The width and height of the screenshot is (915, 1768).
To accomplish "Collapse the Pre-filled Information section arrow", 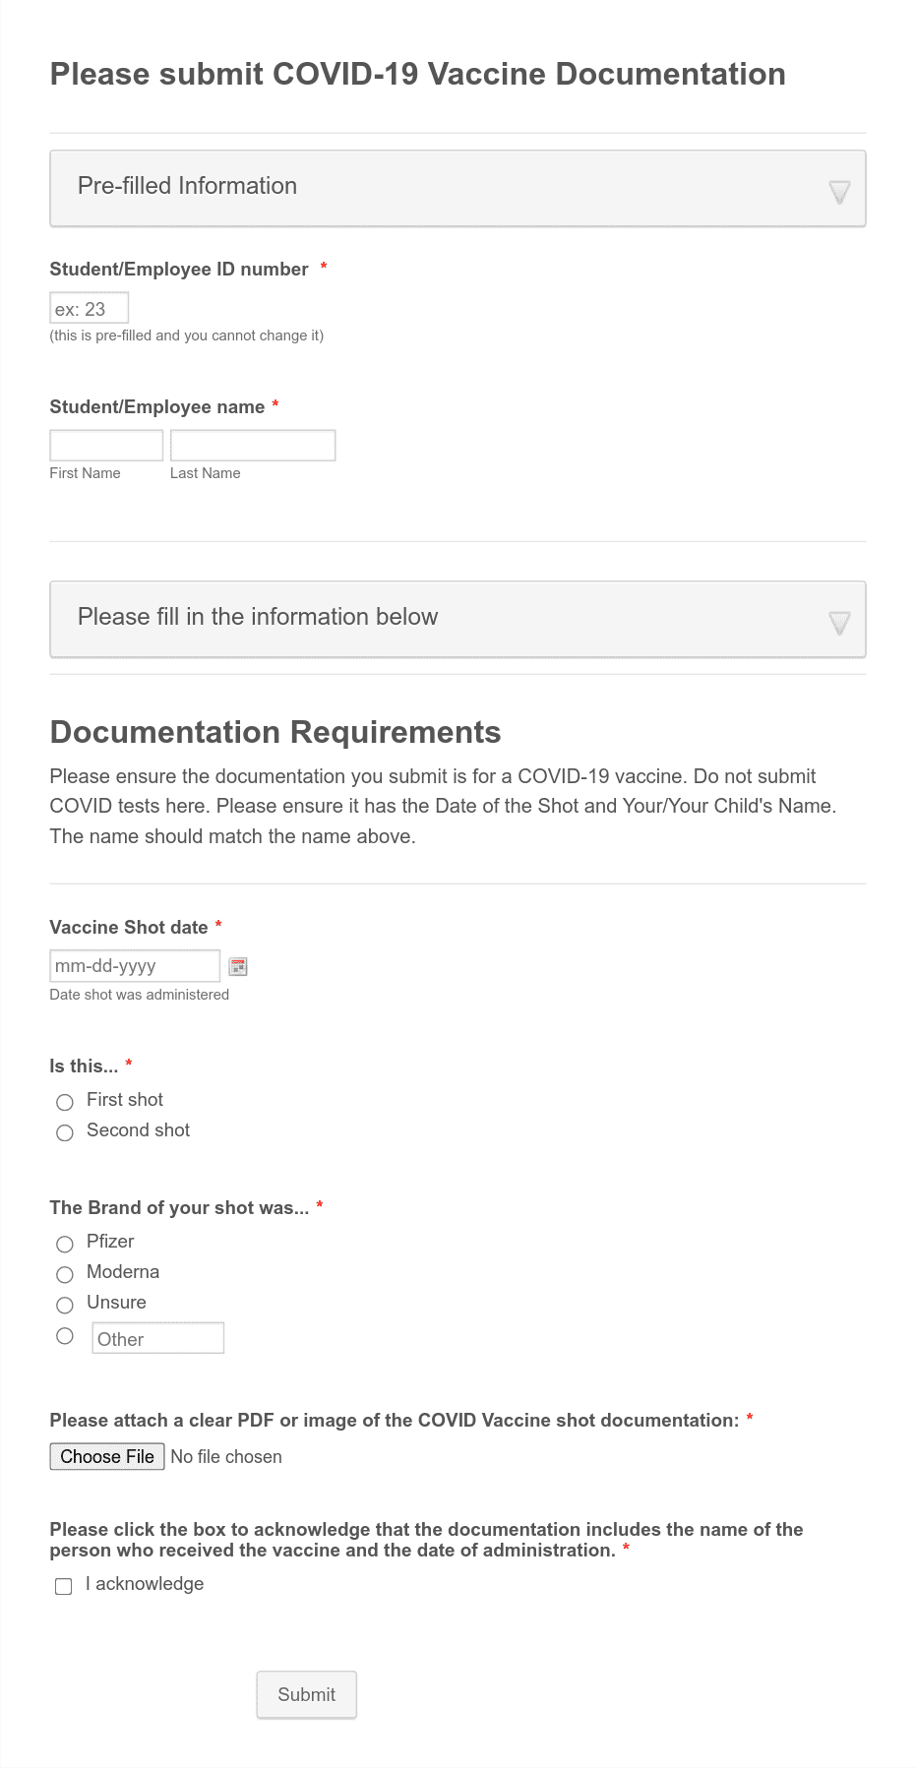I will [x=839, y=191].
